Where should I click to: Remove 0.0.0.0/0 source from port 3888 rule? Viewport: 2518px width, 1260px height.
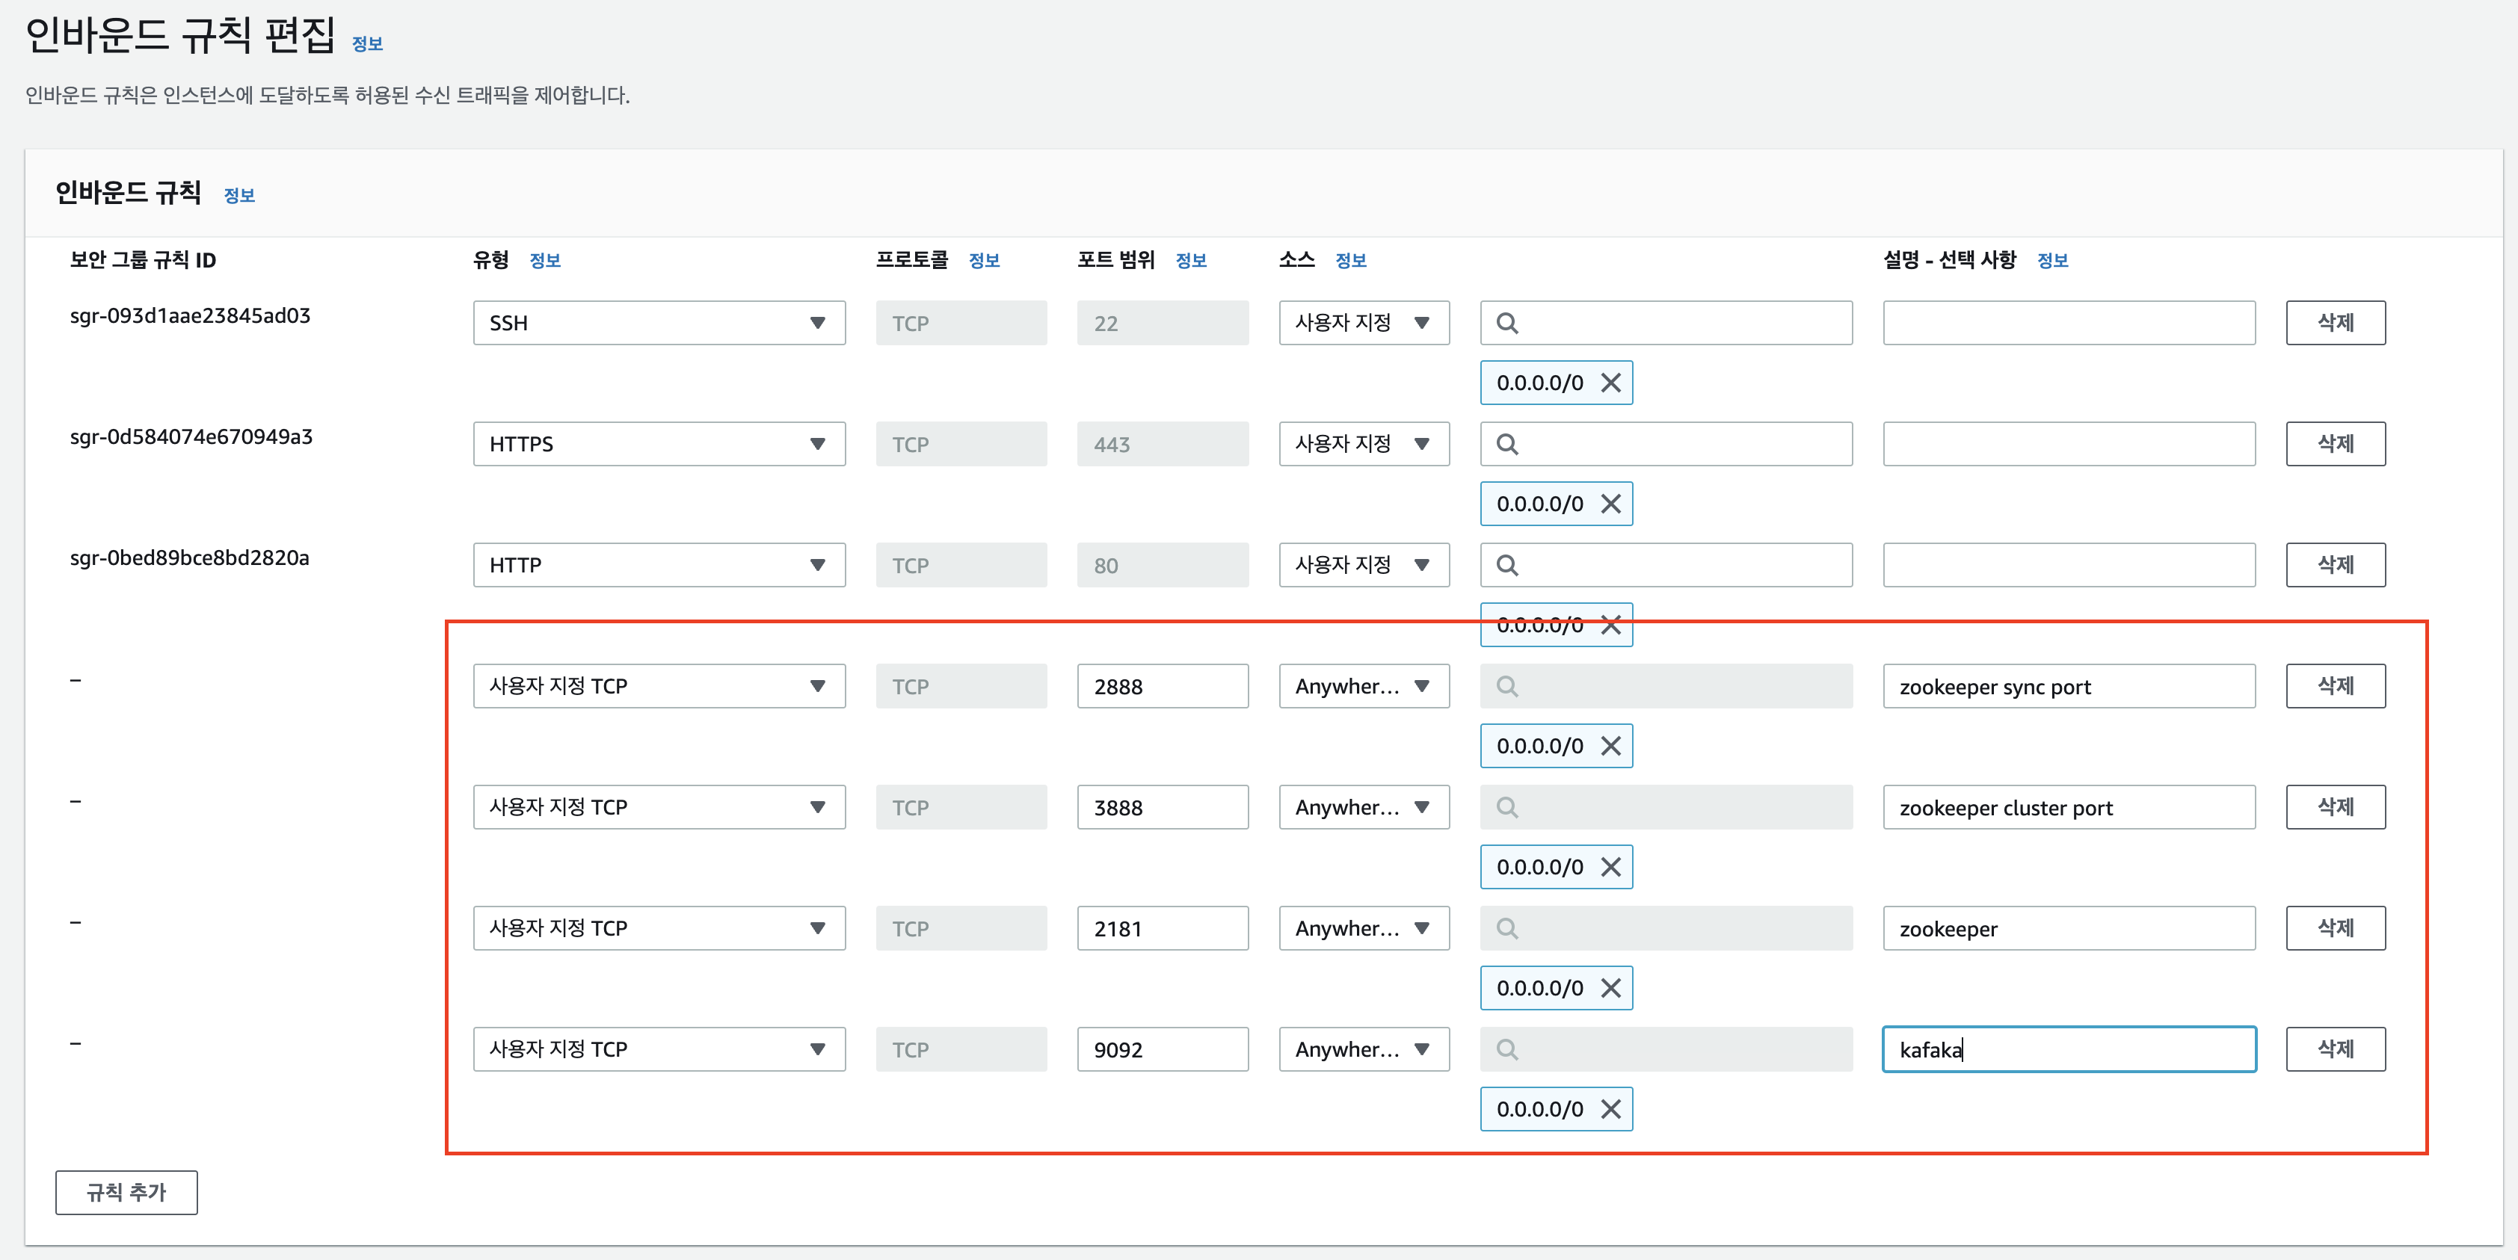1611,868
